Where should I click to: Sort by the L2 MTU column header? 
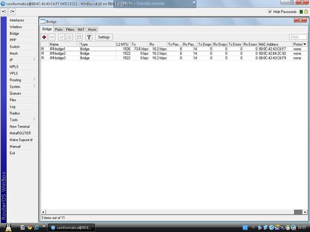(x=123, y=44)
